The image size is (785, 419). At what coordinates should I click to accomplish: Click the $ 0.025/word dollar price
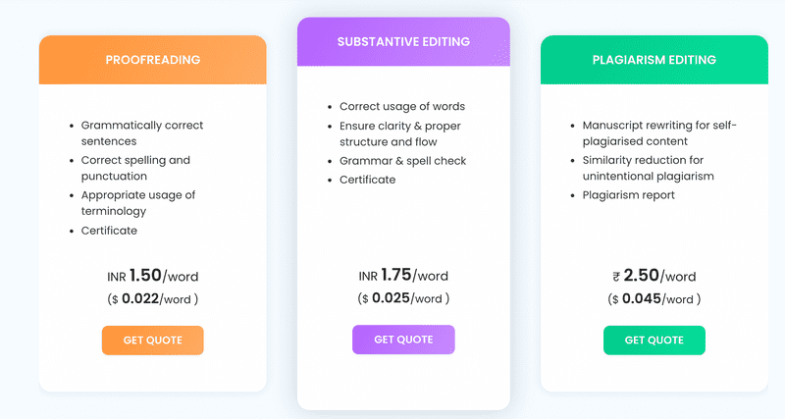[403, 297]
